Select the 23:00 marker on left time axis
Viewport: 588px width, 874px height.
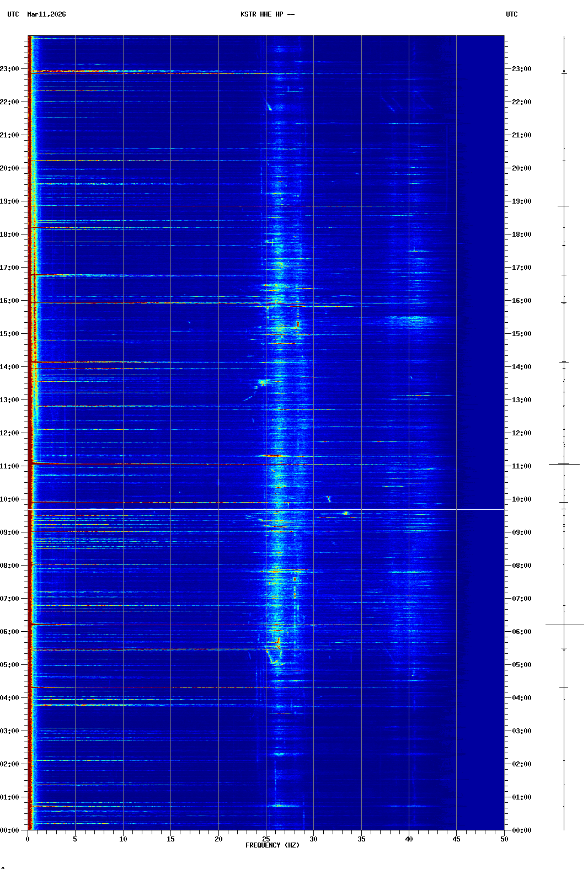[10, 69]
